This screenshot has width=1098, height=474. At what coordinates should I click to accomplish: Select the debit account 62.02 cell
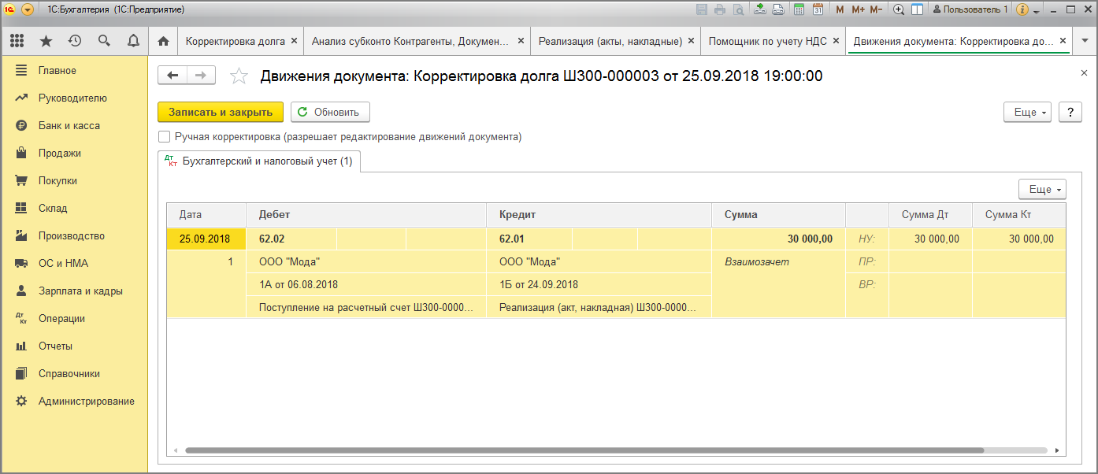coord(292,239)
